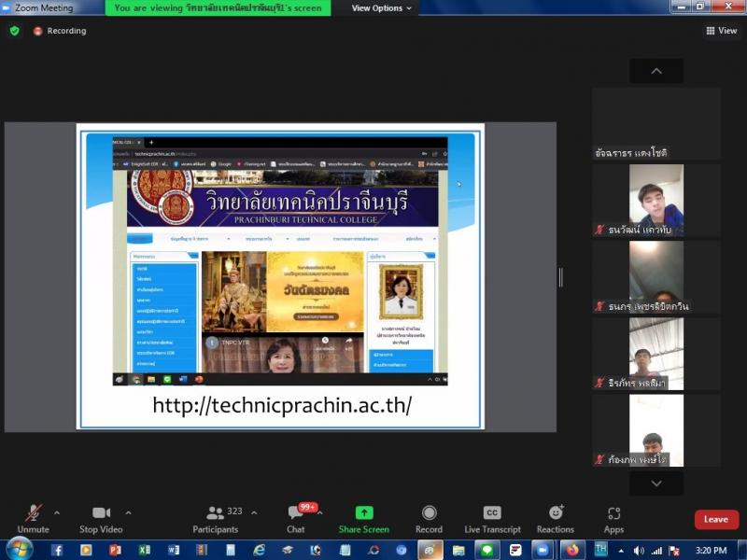Click the technicprachin.ac.th URL on the slide
Screen dimensions: 747x560
point(282,405)
